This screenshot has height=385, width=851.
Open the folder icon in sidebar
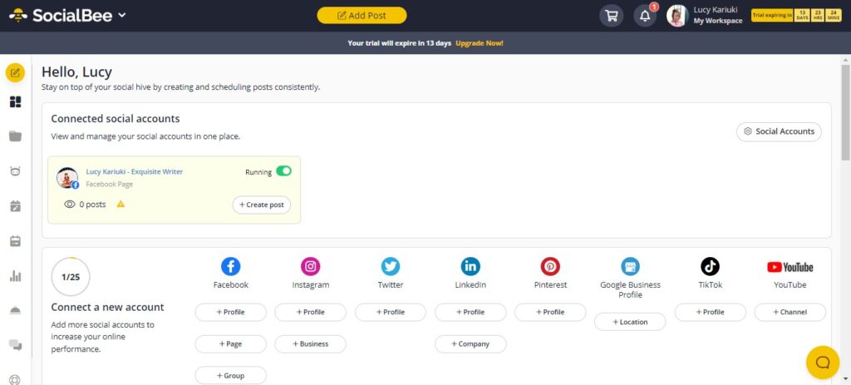15,136
